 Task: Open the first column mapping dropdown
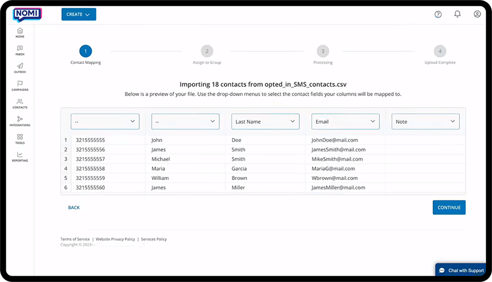(x=105, y=121)
